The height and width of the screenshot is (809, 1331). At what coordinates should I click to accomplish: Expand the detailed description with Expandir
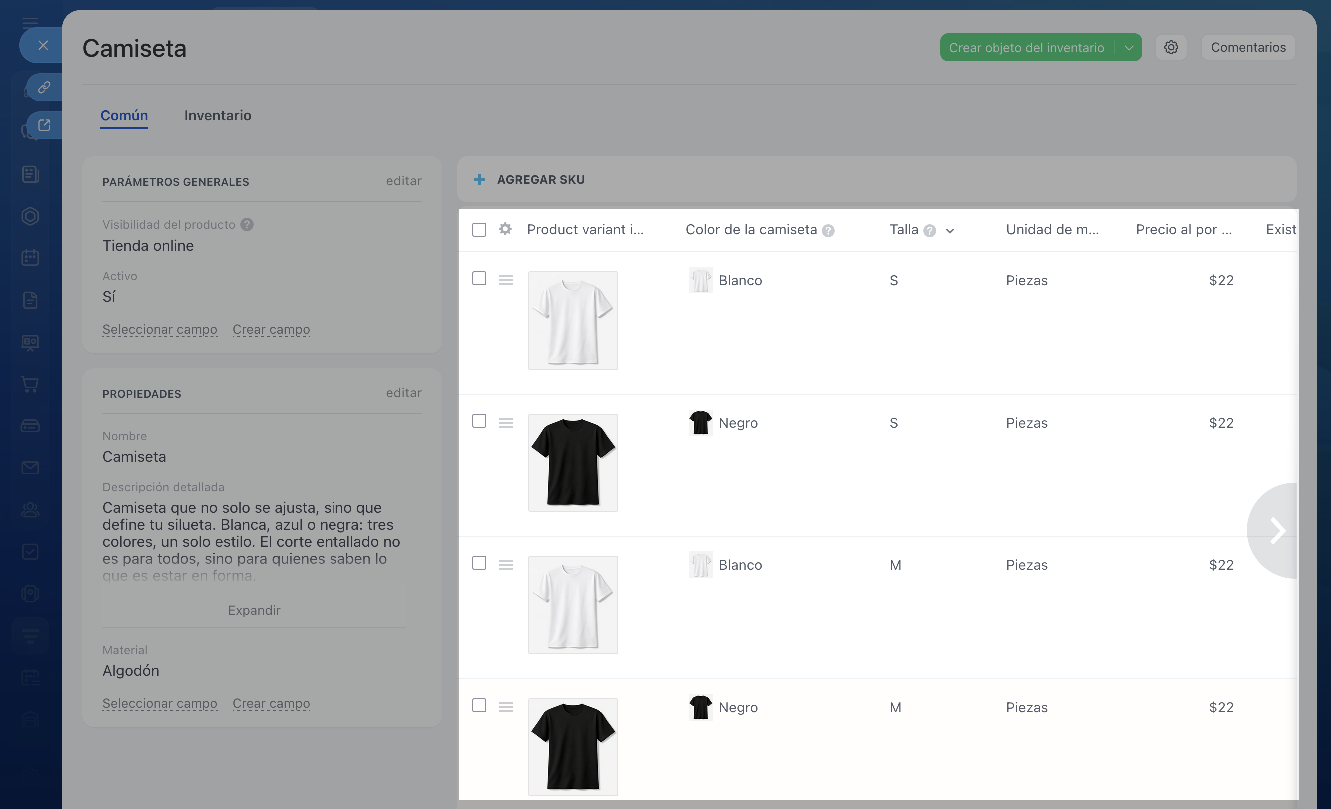[254, 610]
